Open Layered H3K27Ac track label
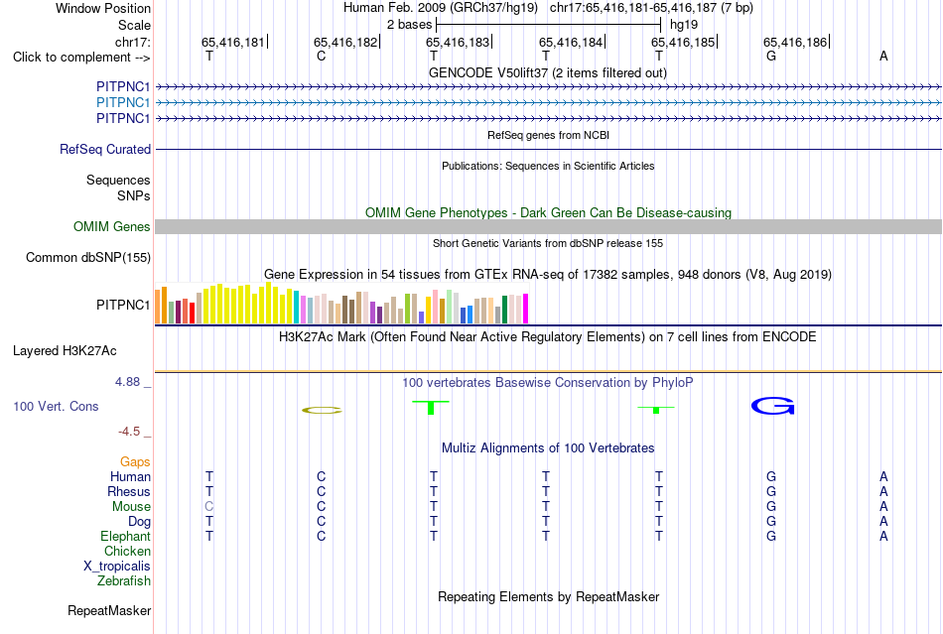943x634 pixels. pos(65,351)
